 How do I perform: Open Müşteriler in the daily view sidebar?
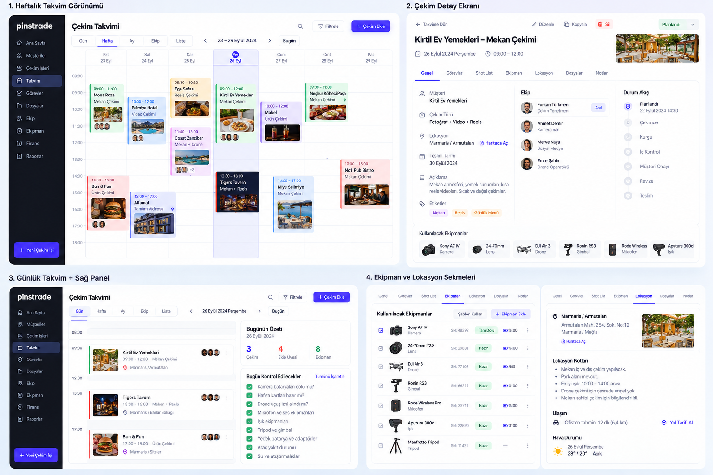[x=36, y=324]
